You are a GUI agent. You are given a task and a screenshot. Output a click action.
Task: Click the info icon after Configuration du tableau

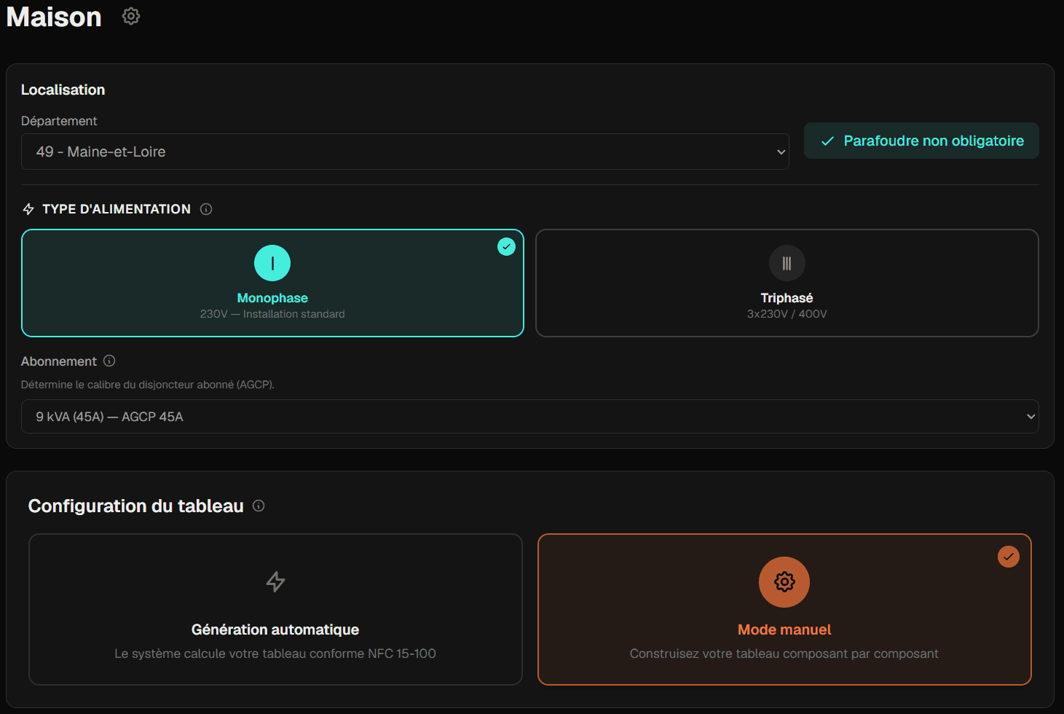(259, 506)
